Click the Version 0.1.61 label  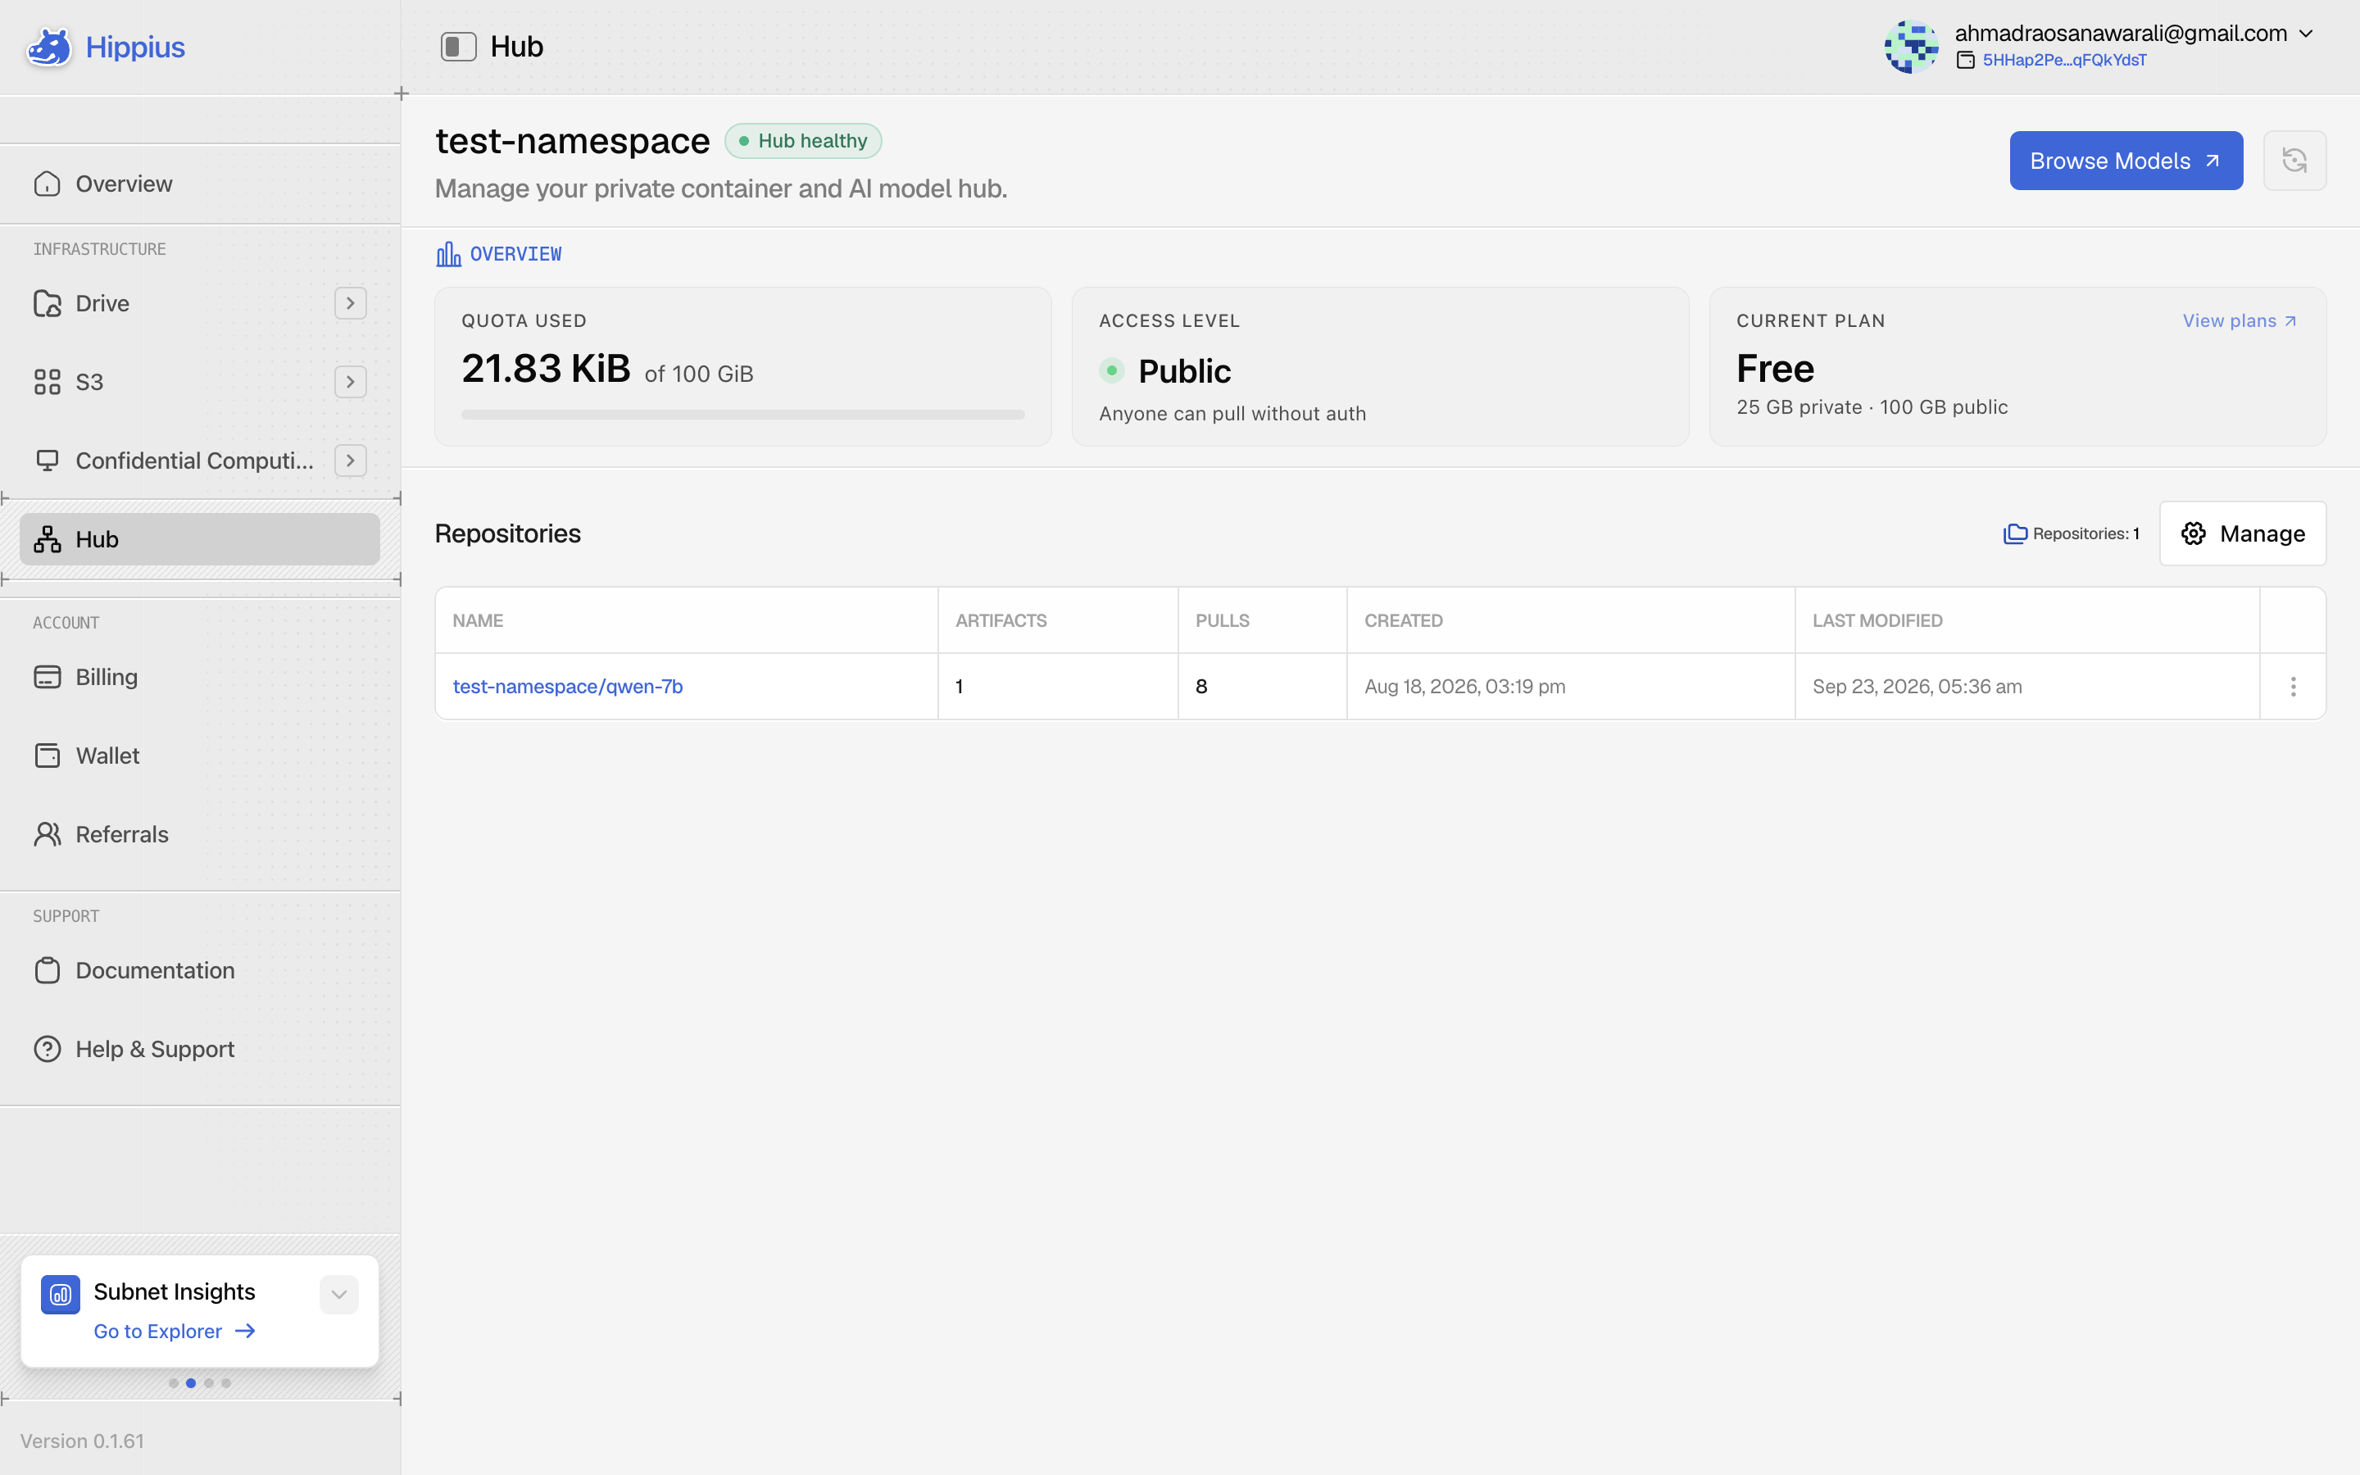click(82, 1441)
